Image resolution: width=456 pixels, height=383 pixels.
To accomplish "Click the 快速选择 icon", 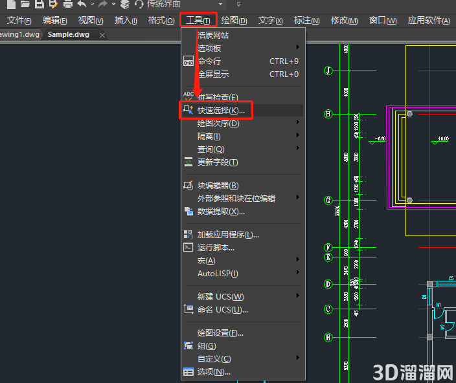I will click(188, 110).
